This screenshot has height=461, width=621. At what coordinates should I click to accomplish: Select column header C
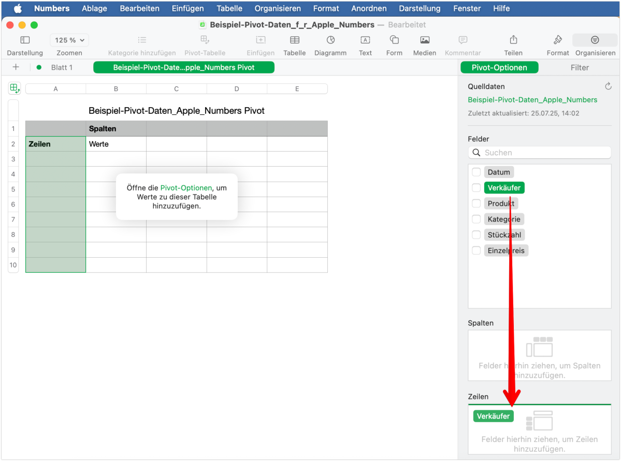(x=176, y=88)
